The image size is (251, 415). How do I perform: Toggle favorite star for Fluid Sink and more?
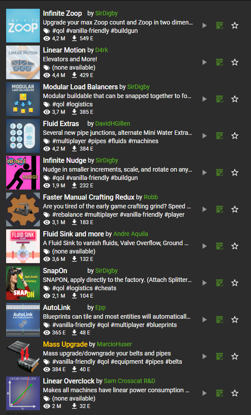point(235,246)
